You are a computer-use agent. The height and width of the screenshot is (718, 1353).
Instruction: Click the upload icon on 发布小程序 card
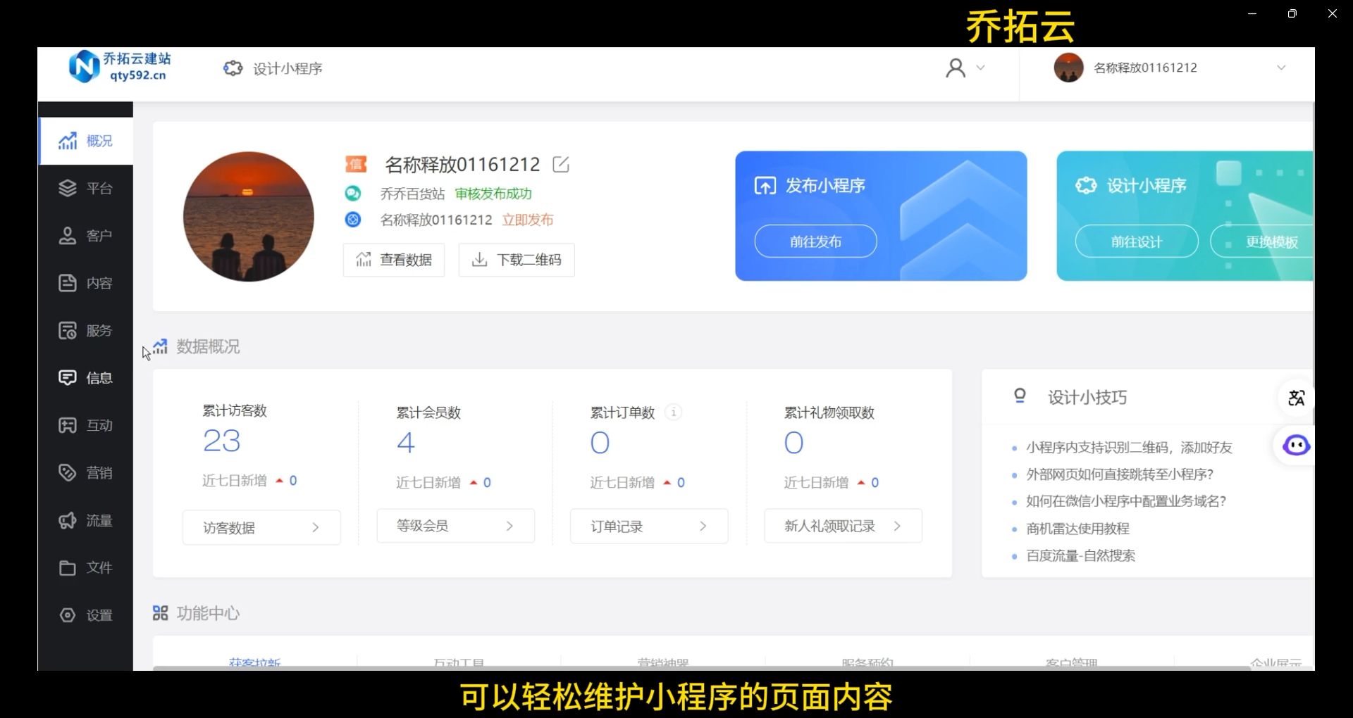click(x=765, y=186)
